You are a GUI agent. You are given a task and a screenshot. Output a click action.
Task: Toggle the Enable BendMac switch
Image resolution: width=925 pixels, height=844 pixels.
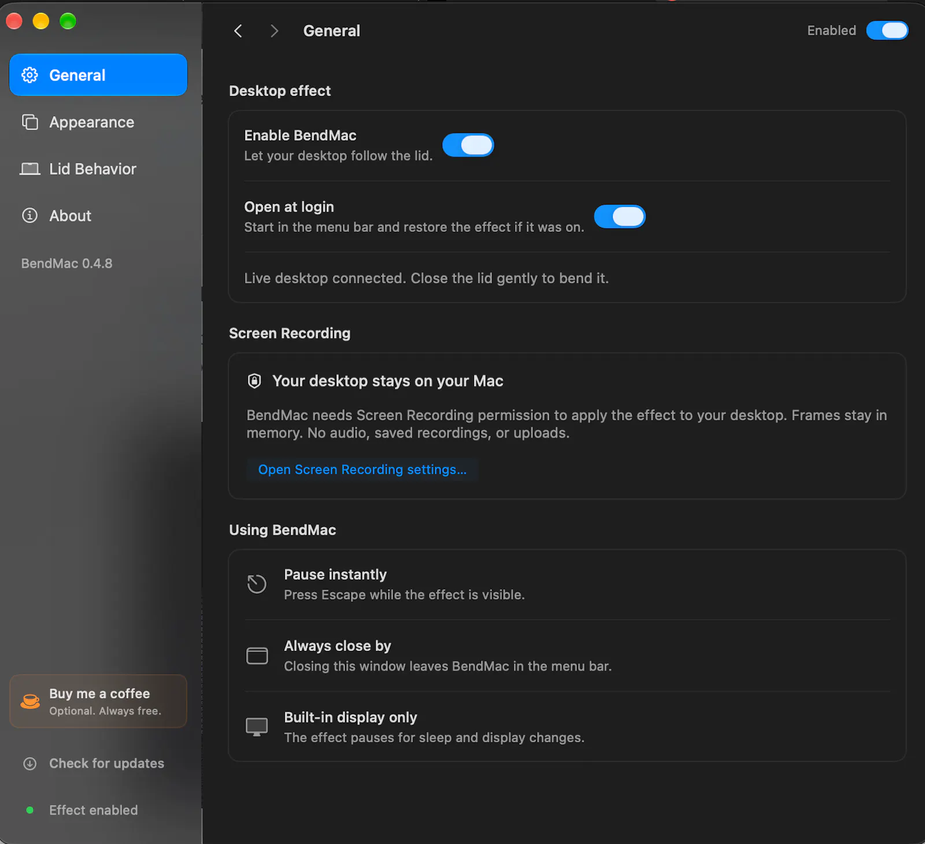coord(468,145)
